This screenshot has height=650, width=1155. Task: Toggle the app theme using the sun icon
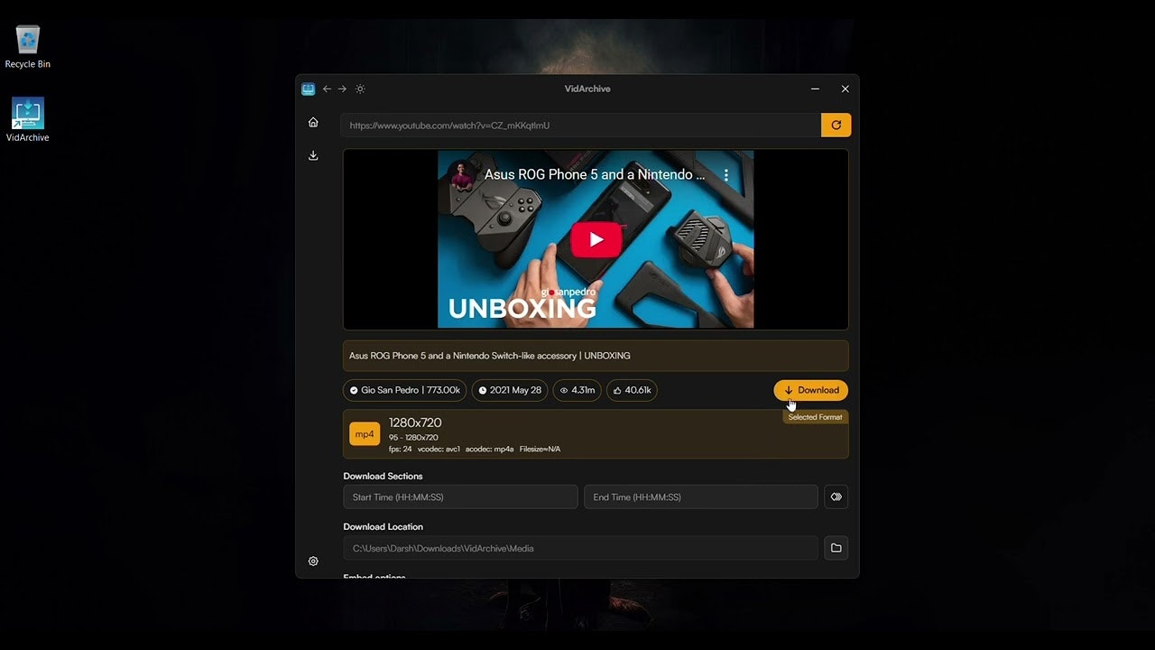[x=360, y=88]
